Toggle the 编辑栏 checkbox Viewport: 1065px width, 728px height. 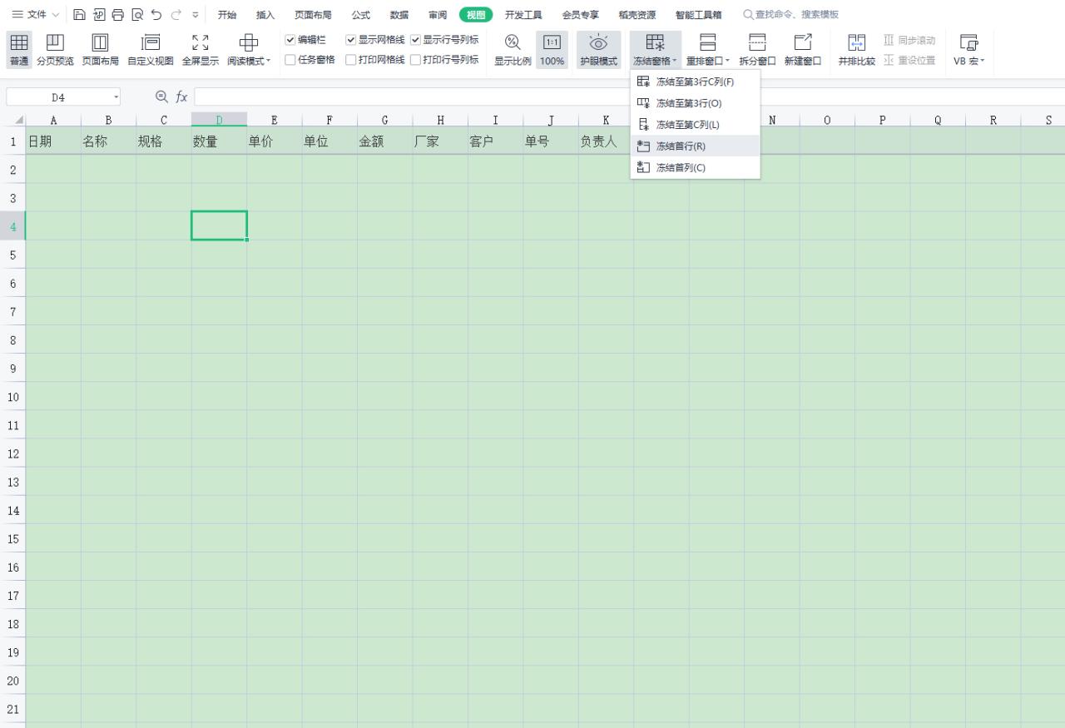[290, 40]
